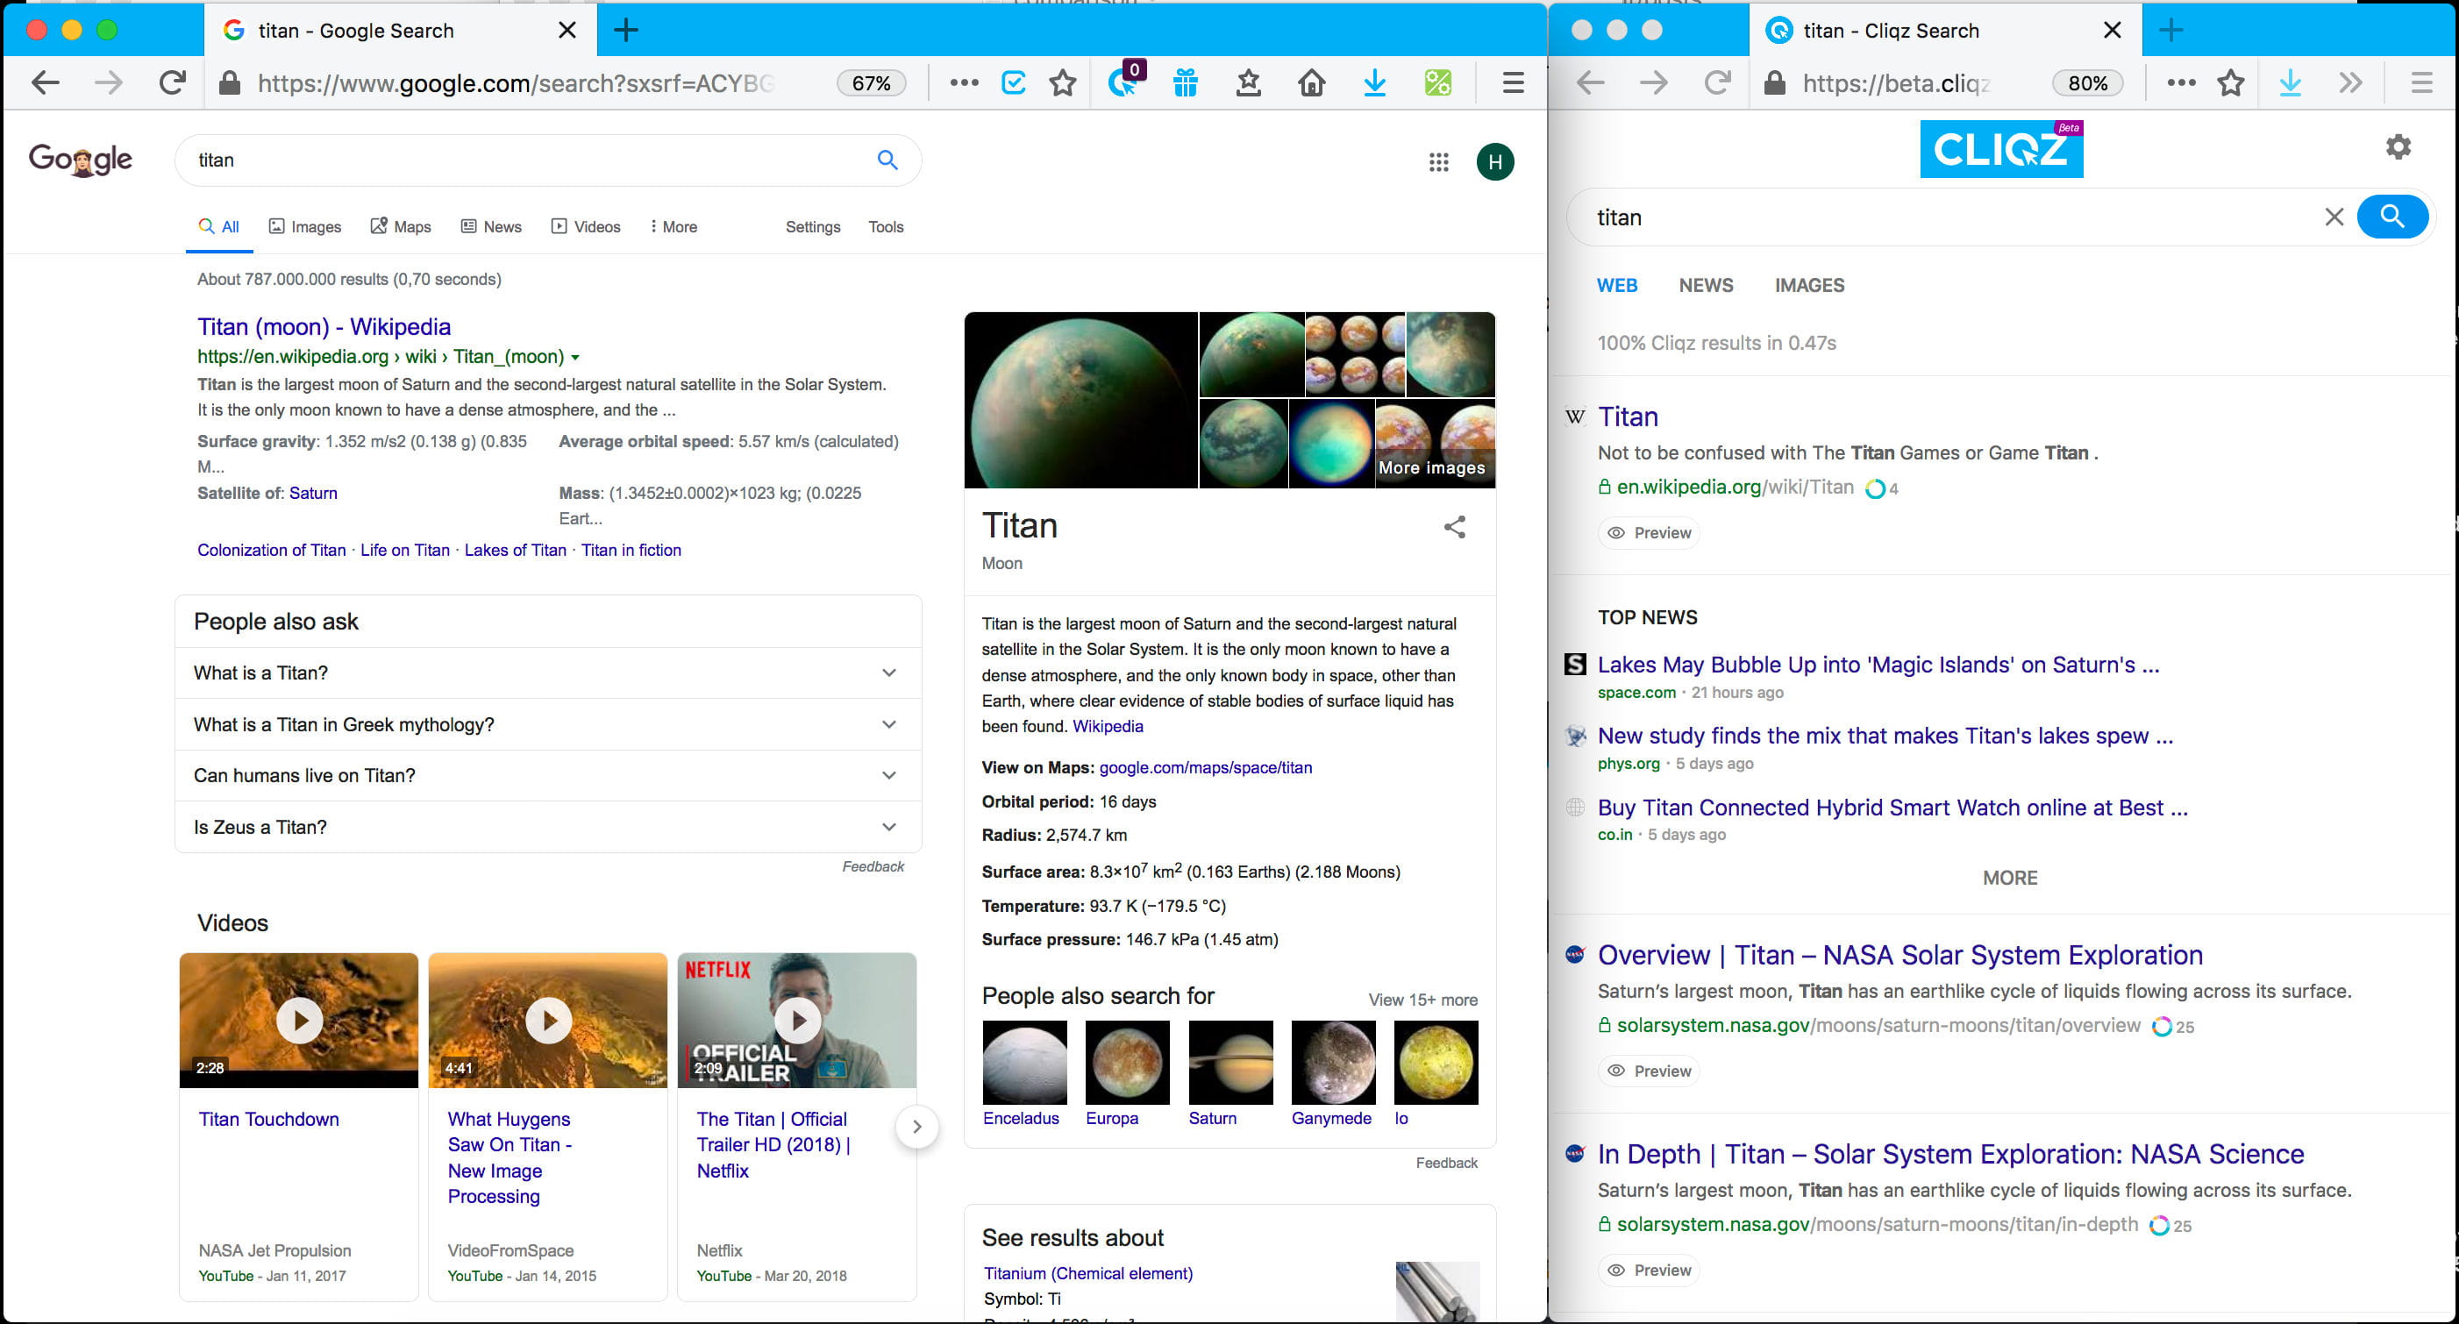Open the dropdown arrow beside the Wikipedia result URL

(575, 358)
